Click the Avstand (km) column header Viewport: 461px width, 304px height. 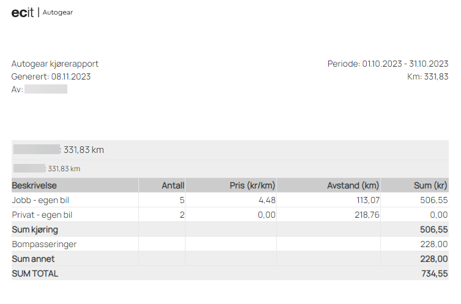353,185
